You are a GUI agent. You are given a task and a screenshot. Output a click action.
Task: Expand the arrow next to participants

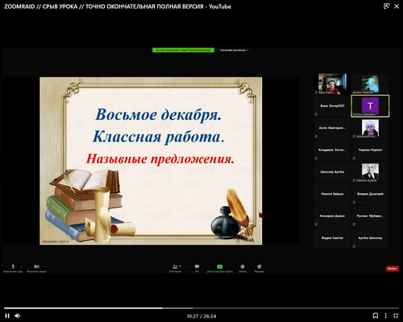point(186,266)
